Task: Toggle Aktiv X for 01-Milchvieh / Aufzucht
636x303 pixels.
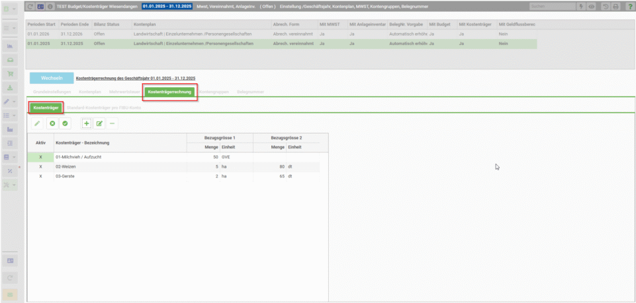Action: point(40,156)
